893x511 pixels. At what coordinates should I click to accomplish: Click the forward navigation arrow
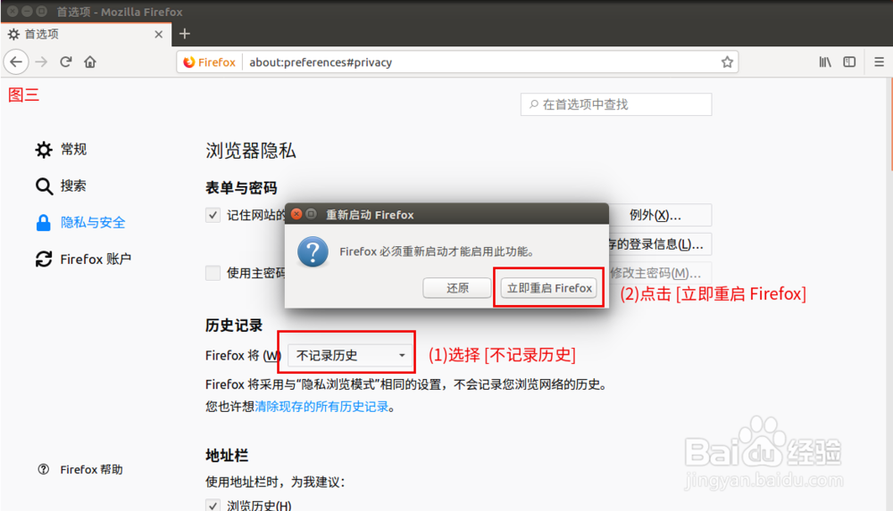pyautogui.click(x=42, y=62)
